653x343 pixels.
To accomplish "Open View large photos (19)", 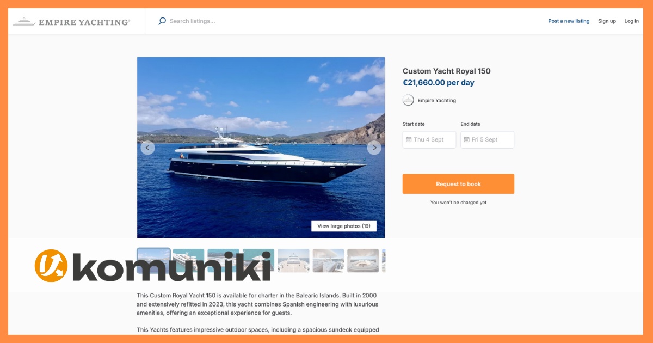I will [x=344, y=226].
